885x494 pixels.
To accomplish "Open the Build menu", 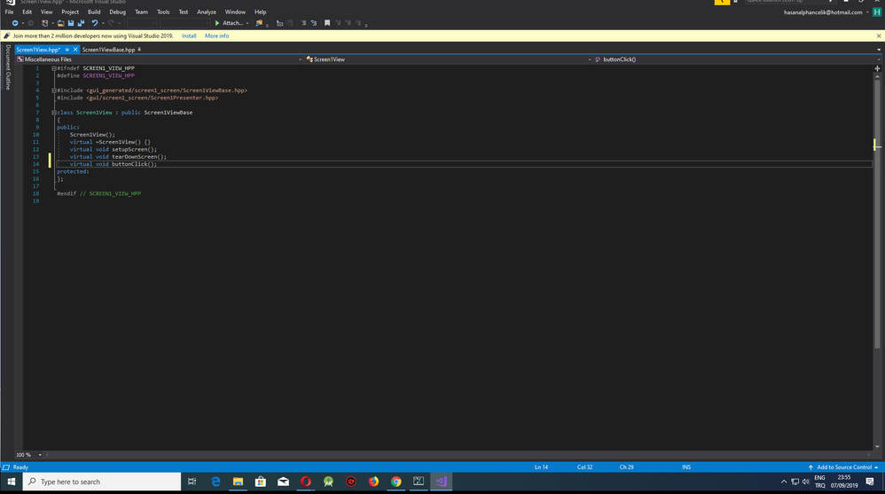I will pos(94,12).
